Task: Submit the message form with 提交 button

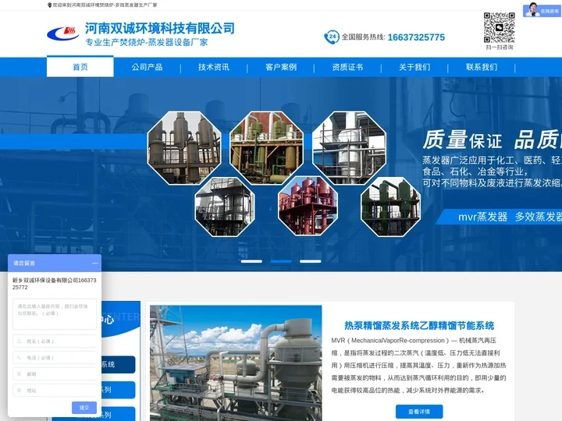Action: pos(84,408)
